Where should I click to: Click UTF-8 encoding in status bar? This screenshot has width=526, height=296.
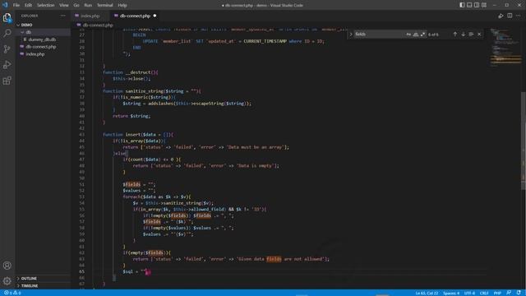[x=469, y=293]
